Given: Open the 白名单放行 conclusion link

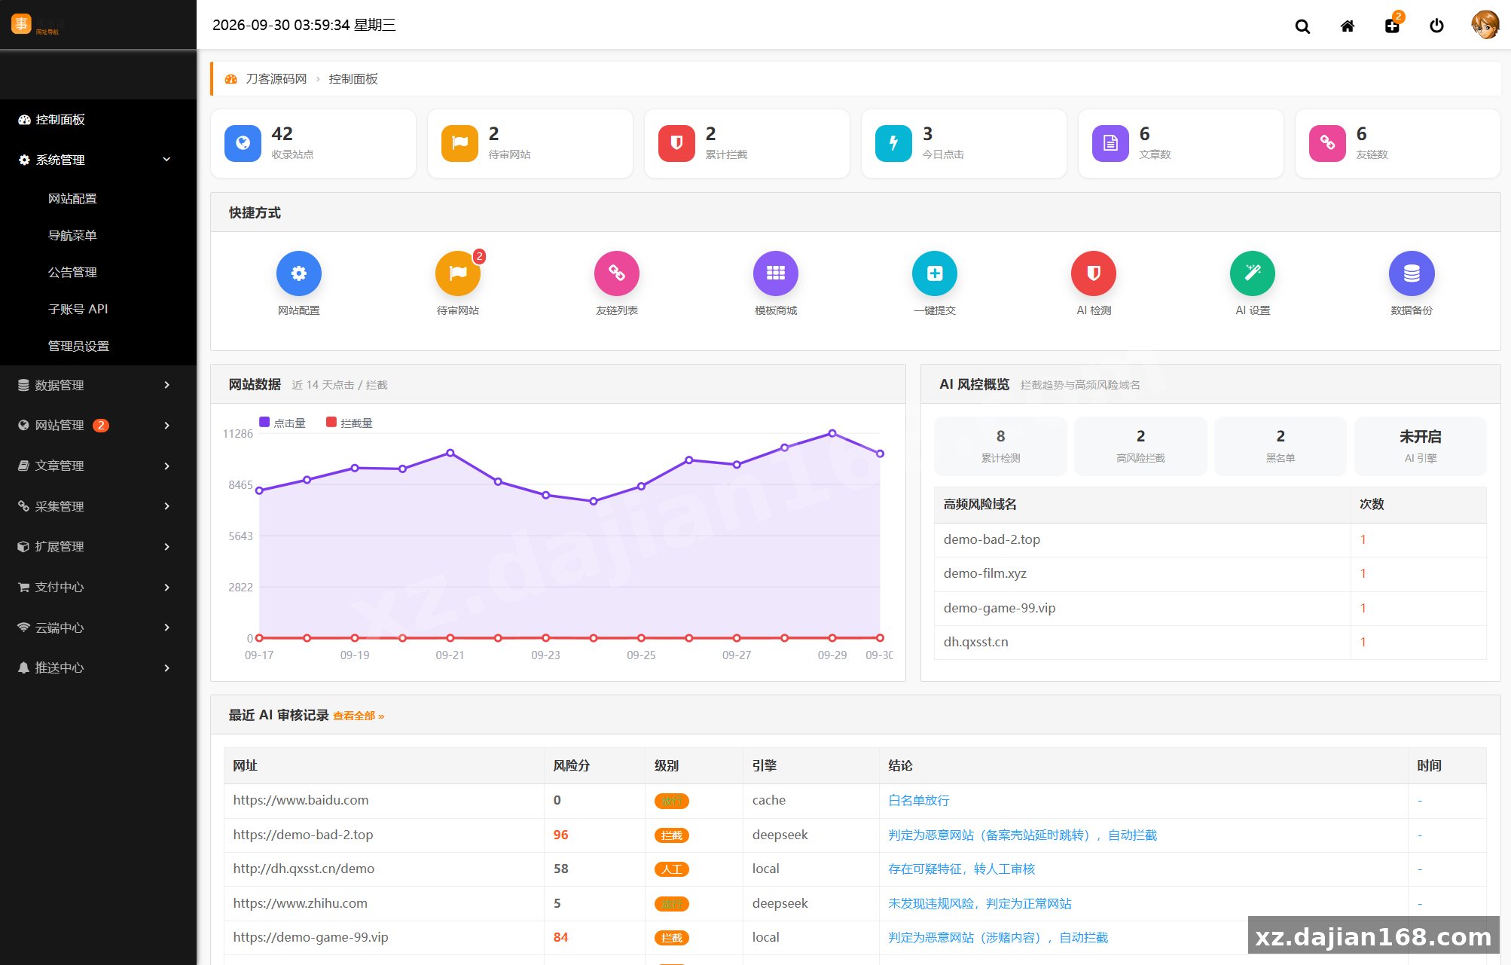Looking at the screenshot, I should pyautogui.click(x=918, y=800).
